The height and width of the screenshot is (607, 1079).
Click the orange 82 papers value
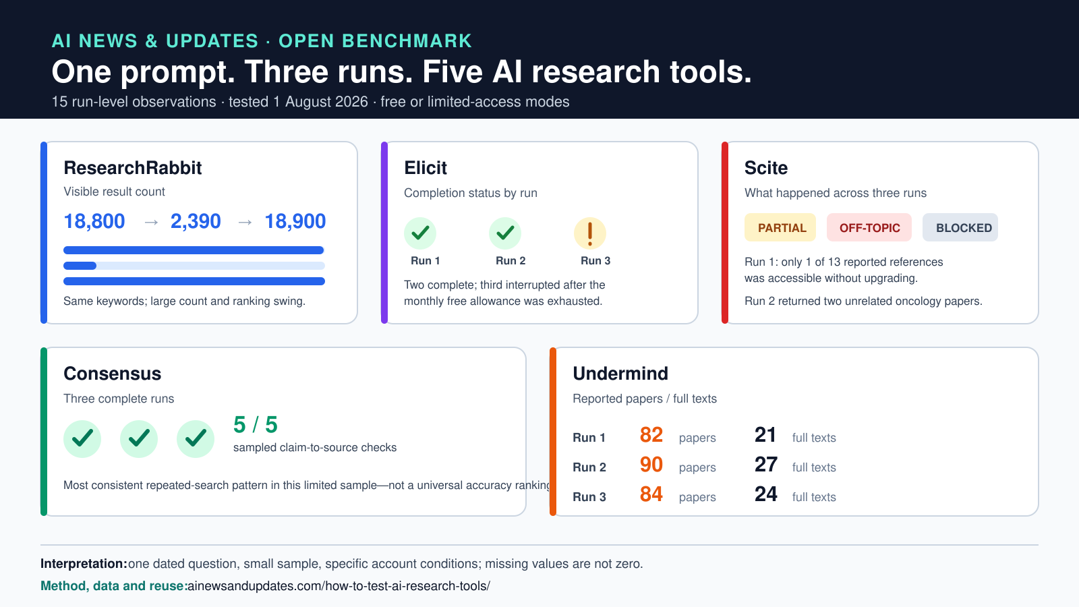[x=651, y=435]
